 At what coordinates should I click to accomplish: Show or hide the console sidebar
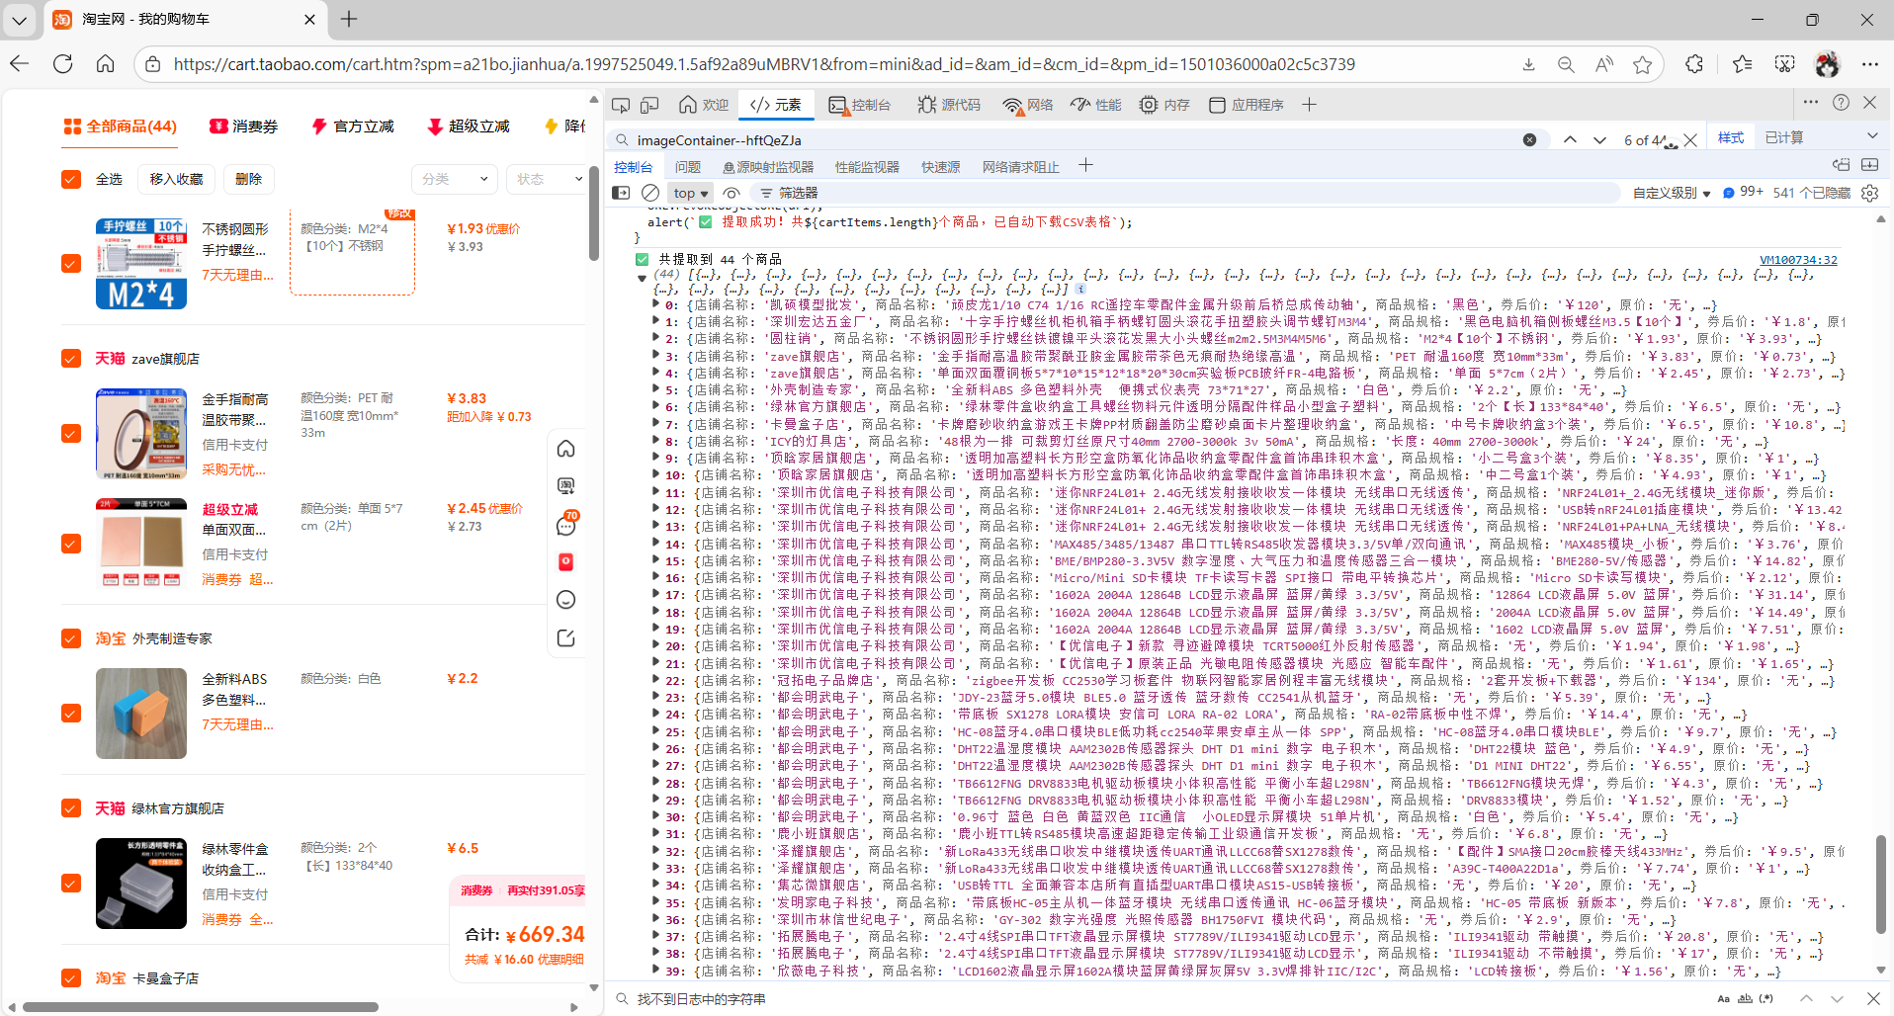[621, 193]
